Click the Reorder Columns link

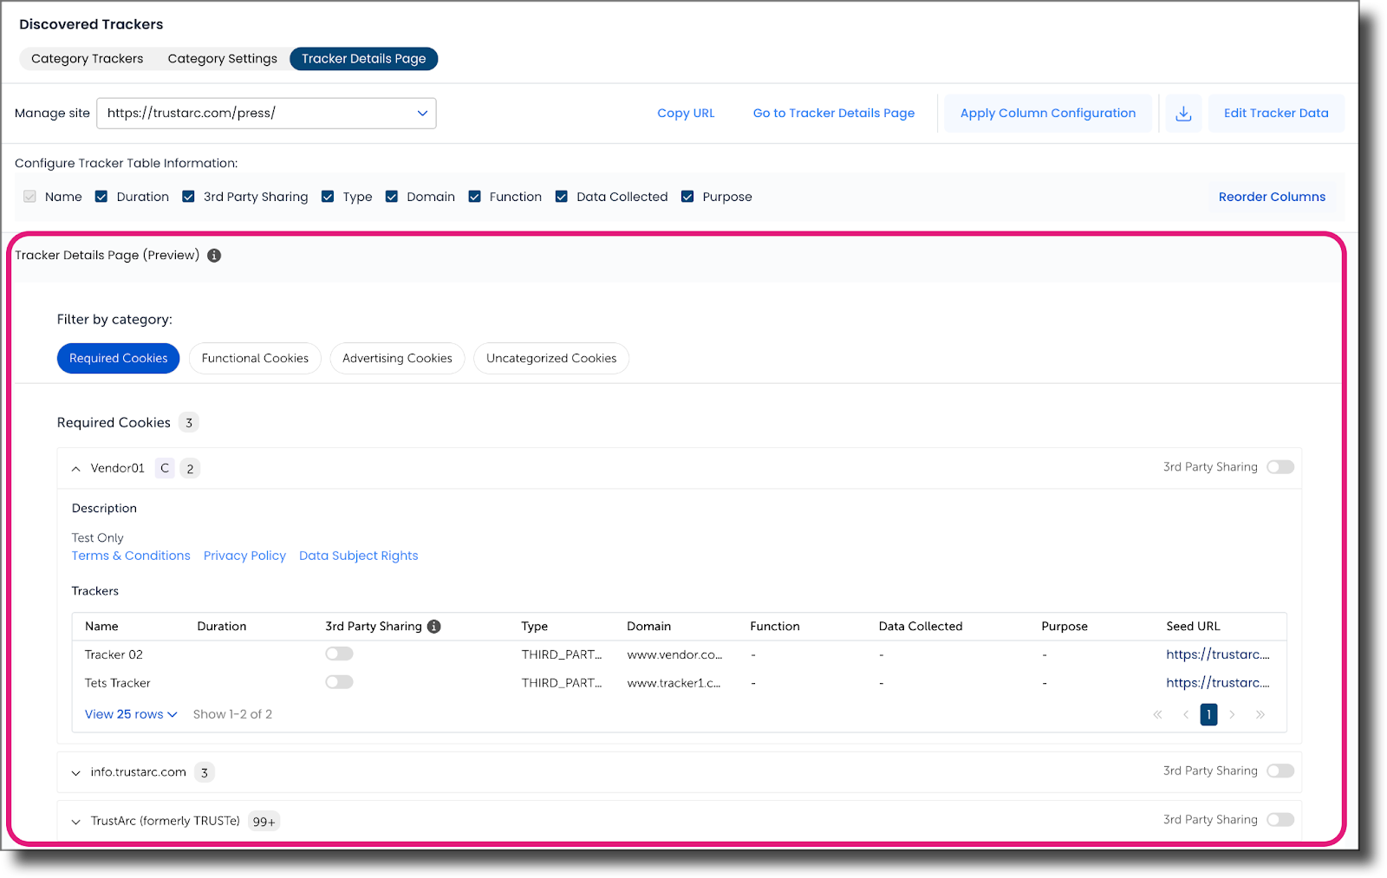[x=1272, y=196]
